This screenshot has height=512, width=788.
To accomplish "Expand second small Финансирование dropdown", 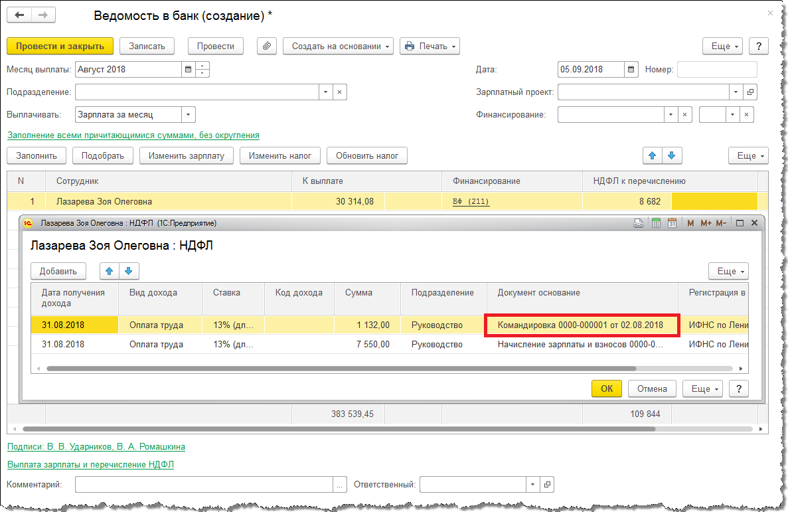I will pos(733,115).
